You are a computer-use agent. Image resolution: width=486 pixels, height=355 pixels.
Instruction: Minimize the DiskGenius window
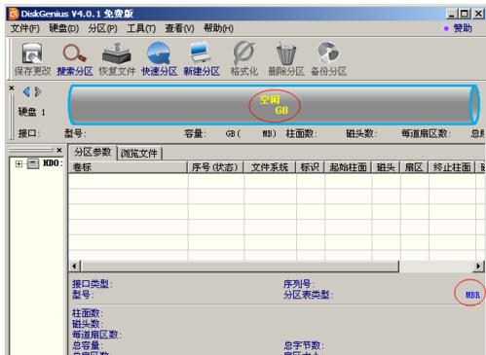coord(452,14)
